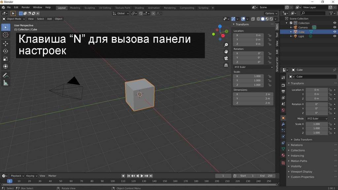This screenshot has height=190, width=338.
Task: Toggle camera view icon in viewport
Action: 226,58
